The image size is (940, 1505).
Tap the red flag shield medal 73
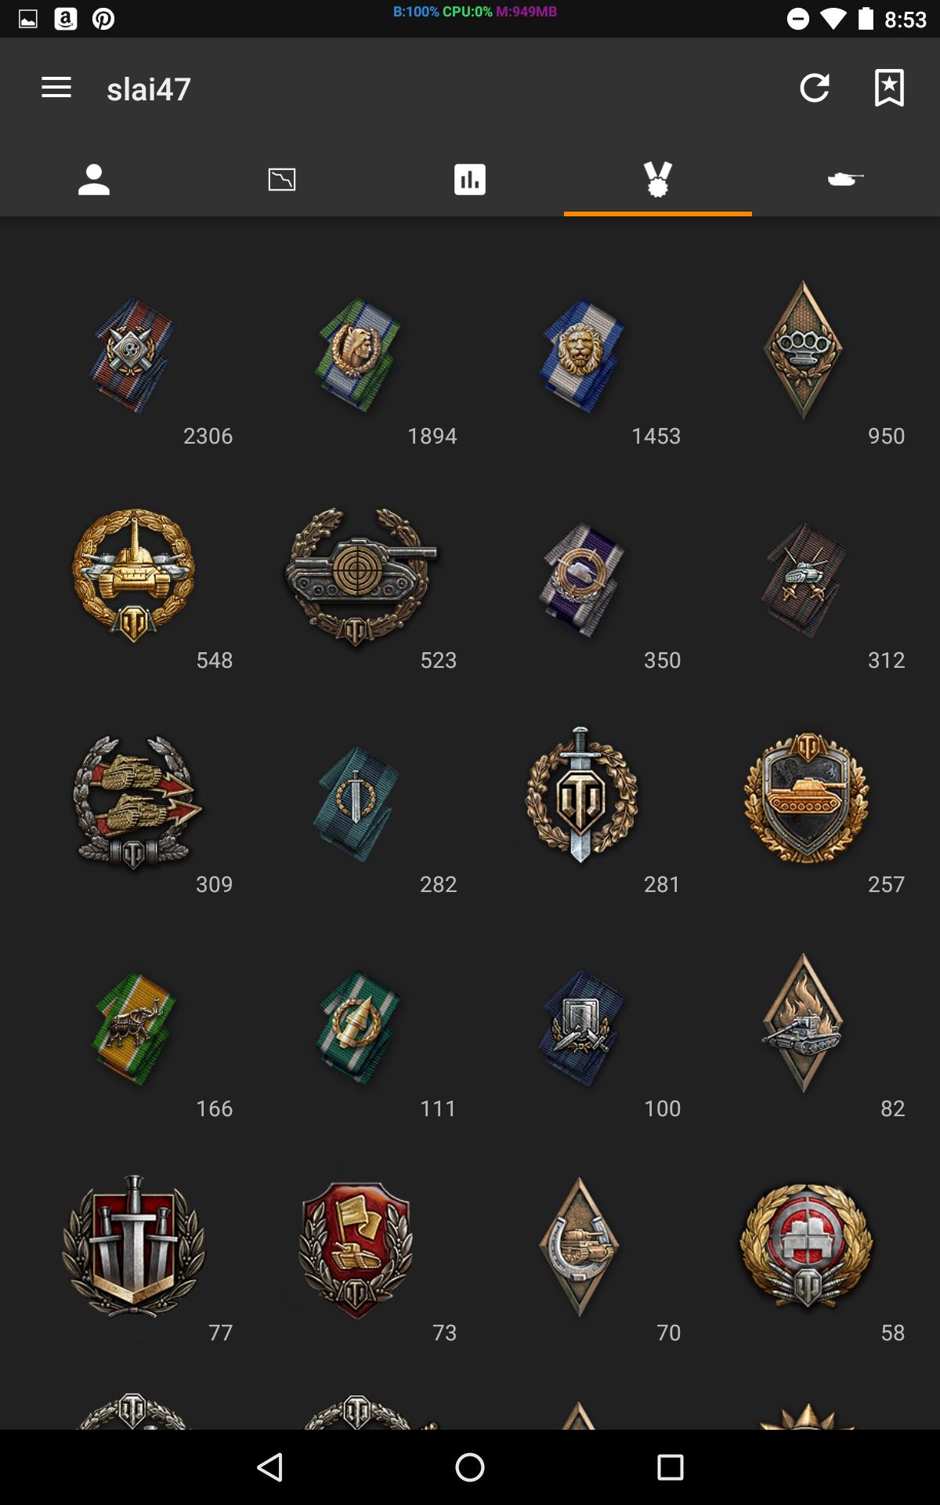356,1250
